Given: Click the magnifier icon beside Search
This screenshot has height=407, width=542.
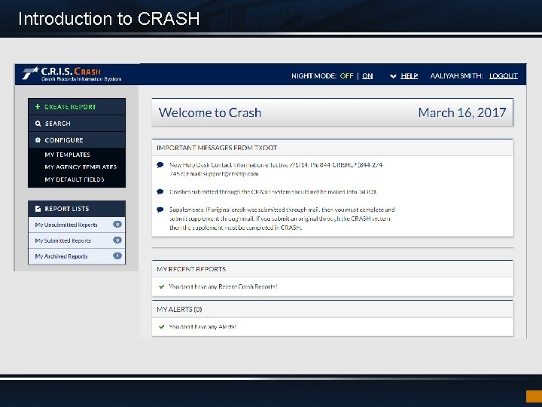Looking at the screenshot, I should coord(38,124).
